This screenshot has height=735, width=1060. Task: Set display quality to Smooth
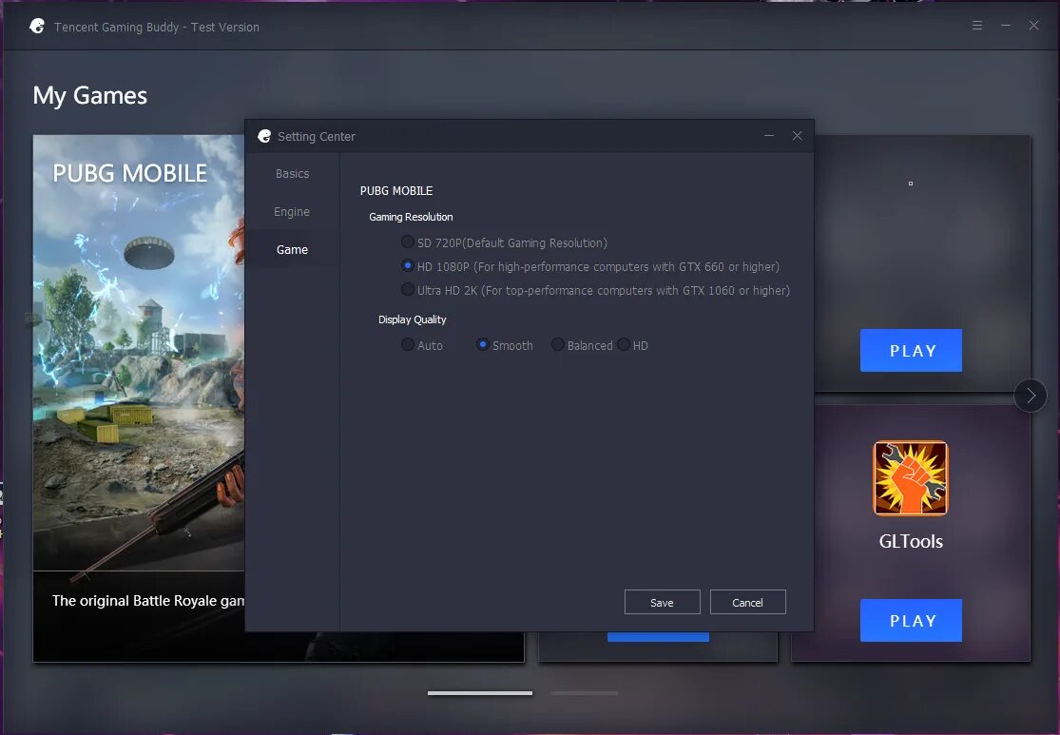coord(483,345)
